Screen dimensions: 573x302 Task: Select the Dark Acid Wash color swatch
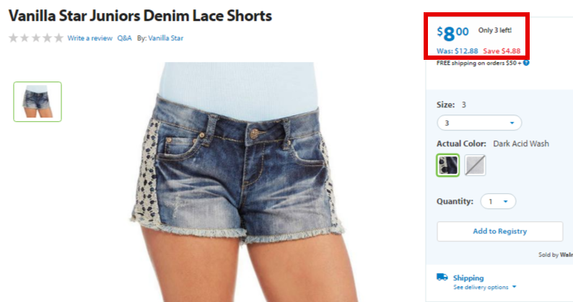tap(447, 165)
